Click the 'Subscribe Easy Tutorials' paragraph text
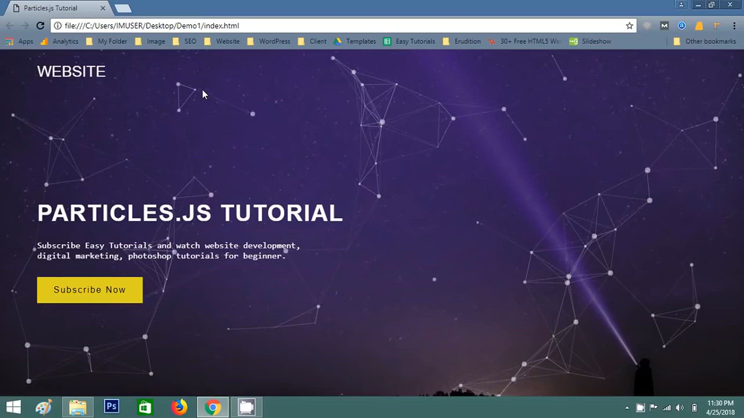The image size is (744, 418). coord(169,251)
